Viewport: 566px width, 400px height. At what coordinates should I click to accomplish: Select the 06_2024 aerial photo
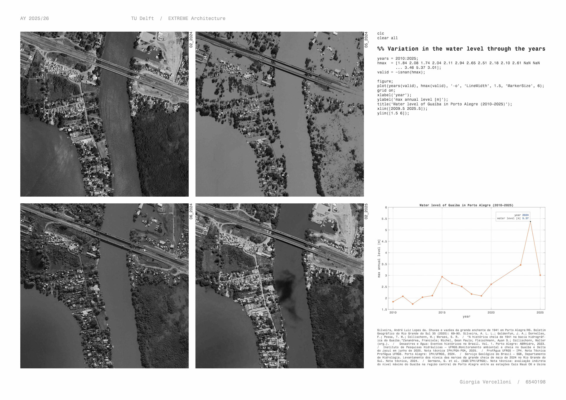(x=104, y=286)
